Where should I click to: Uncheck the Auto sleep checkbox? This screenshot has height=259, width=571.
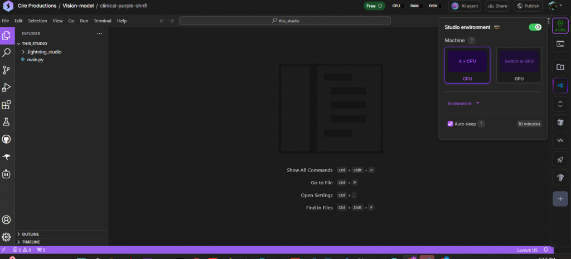tap(451, 124)
